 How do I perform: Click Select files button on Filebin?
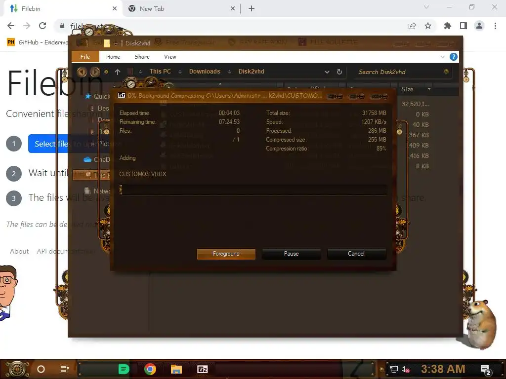pos(49,144)
